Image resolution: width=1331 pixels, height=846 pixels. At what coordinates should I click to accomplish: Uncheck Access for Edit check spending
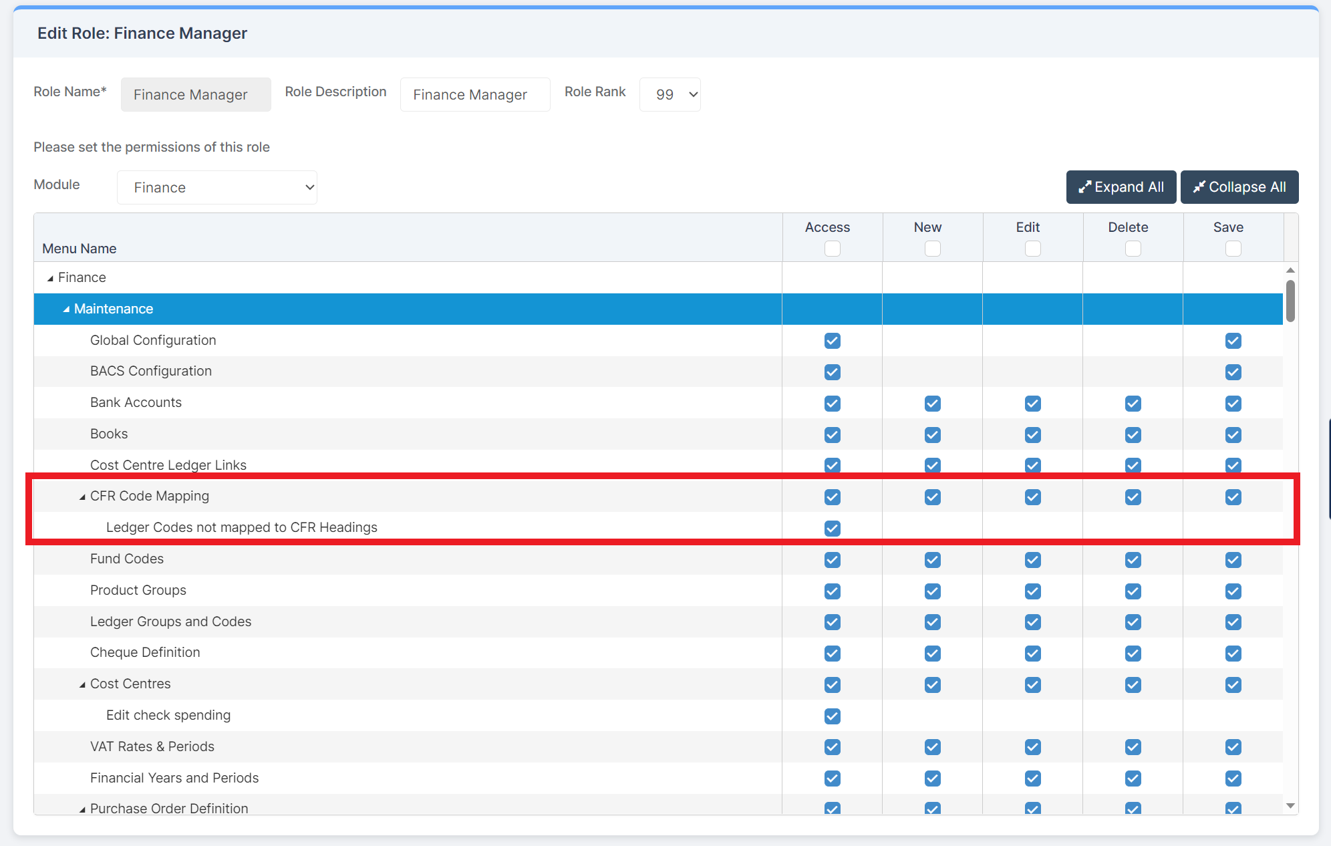click(832, 716)
